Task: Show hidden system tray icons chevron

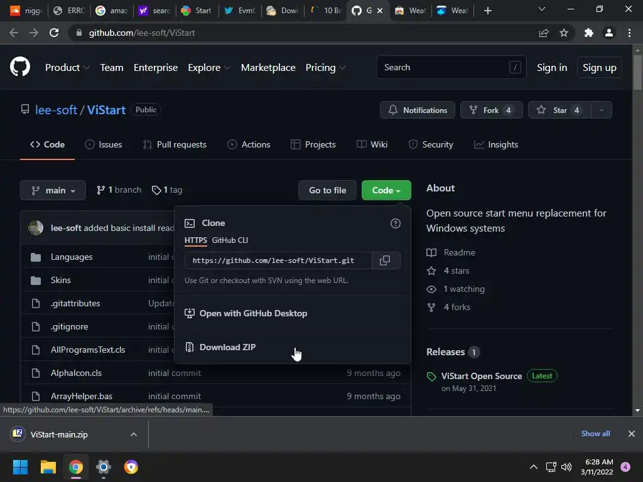Action: point(534,467)
